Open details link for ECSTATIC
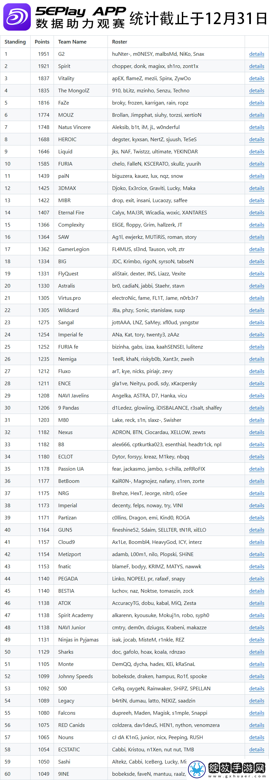269x780 pixels. [x=257, y=750]
